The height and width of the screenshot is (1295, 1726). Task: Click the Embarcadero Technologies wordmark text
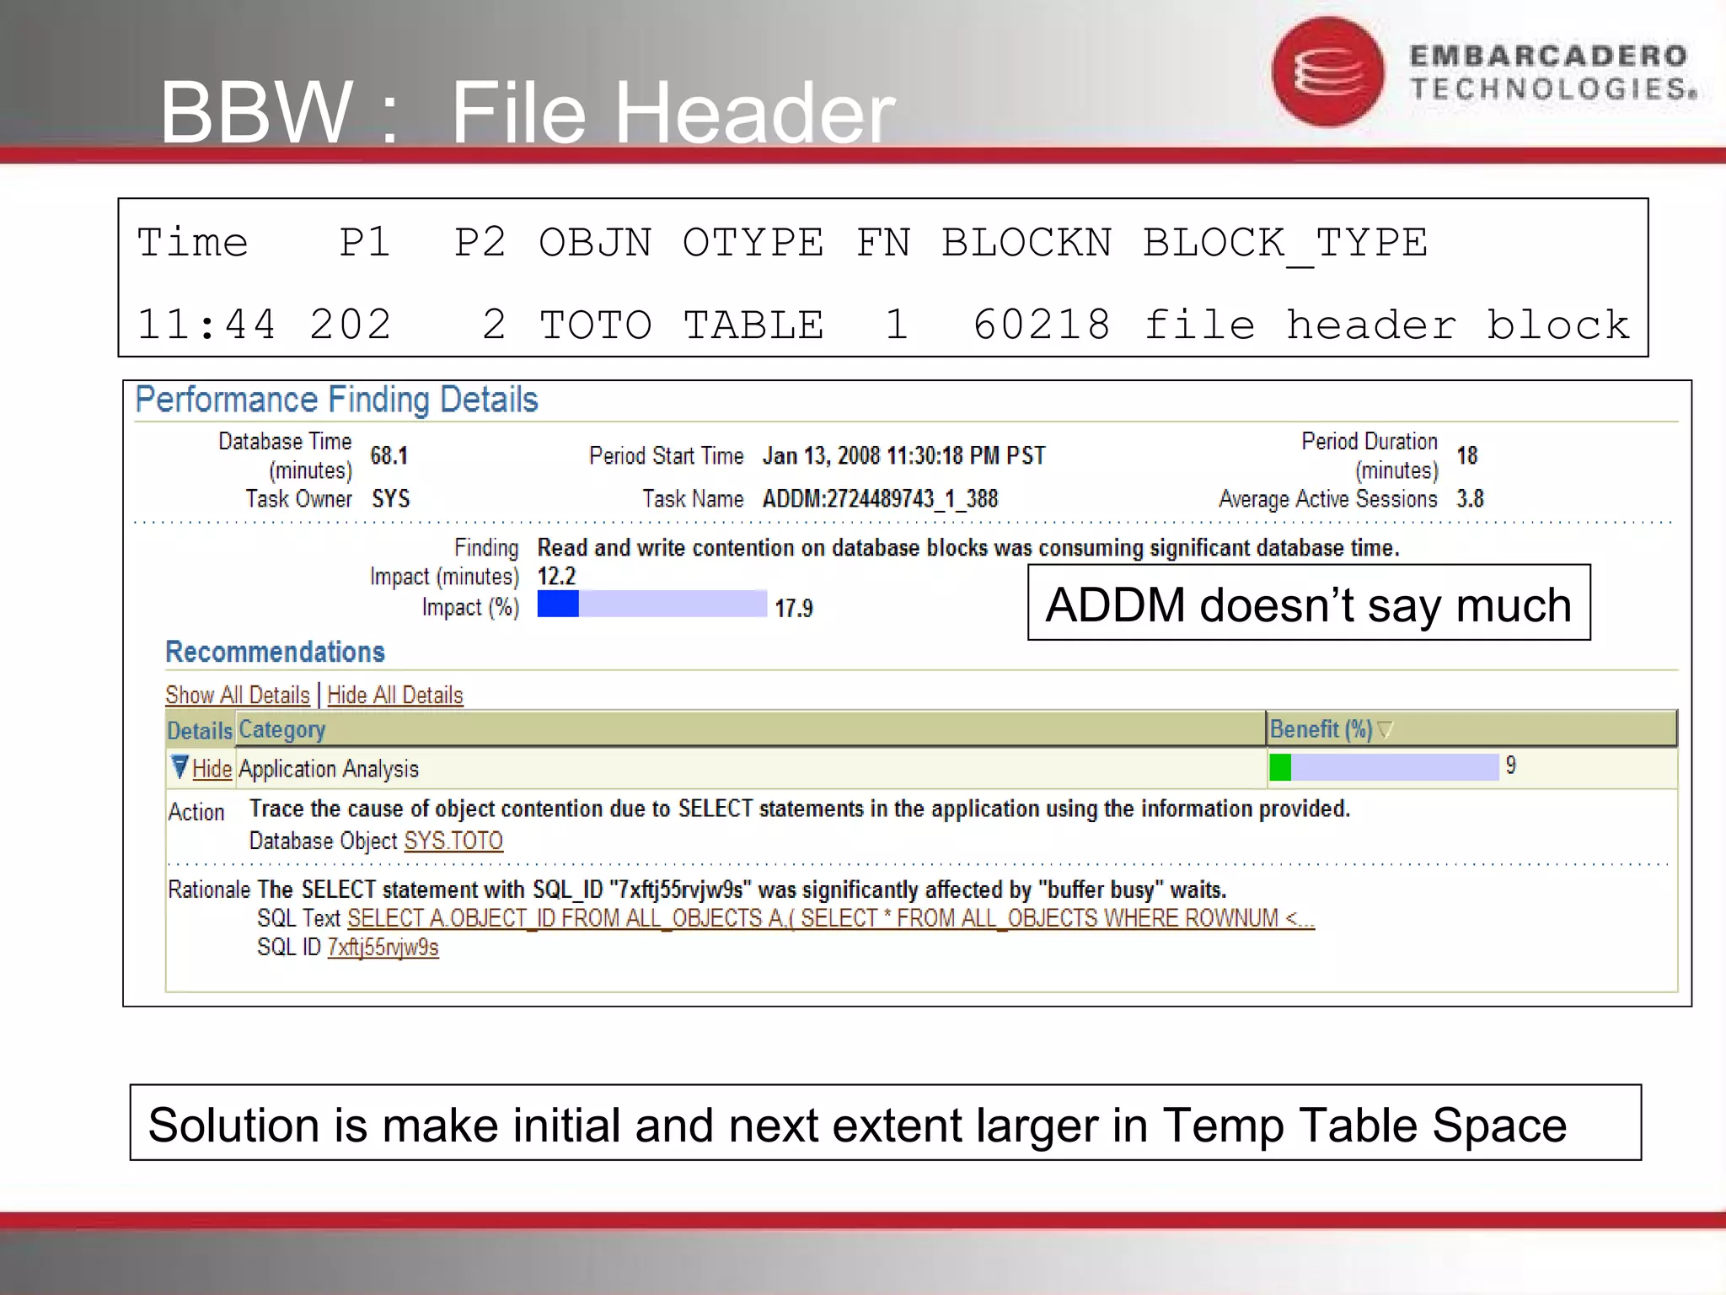[x=1553, y=73]
